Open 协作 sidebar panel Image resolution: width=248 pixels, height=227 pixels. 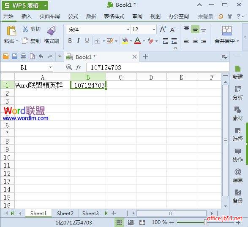[237, 155]
